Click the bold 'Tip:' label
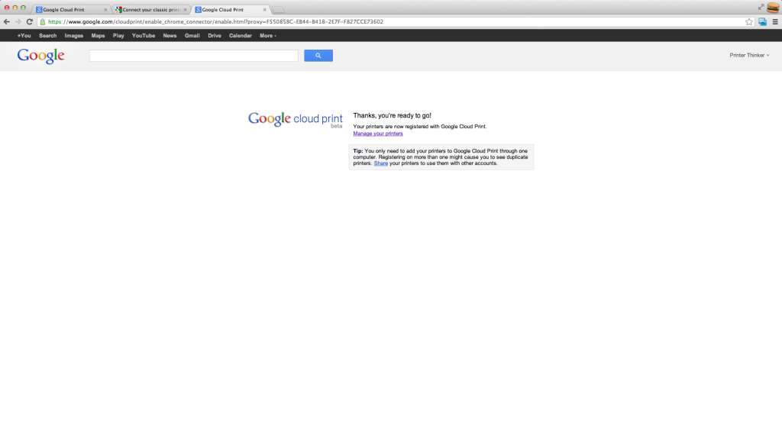The image size is (782, 429). tap(358, 151)
